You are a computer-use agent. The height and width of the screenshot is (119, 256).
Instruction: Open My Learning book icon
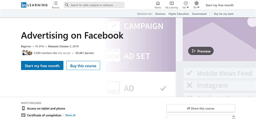click(172, 3)
